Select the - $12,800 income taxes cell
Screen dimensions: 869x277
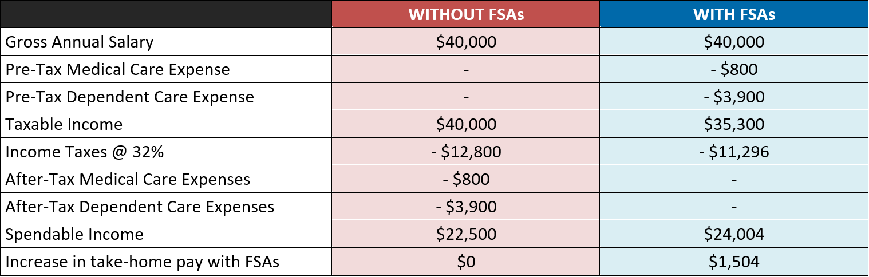466,152
